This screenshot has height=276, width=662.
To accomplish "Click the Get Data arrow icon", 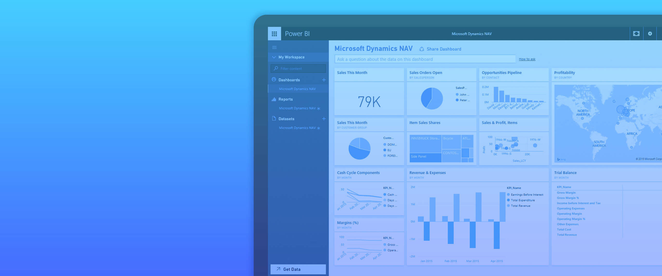I will click(x=278, y=269).
